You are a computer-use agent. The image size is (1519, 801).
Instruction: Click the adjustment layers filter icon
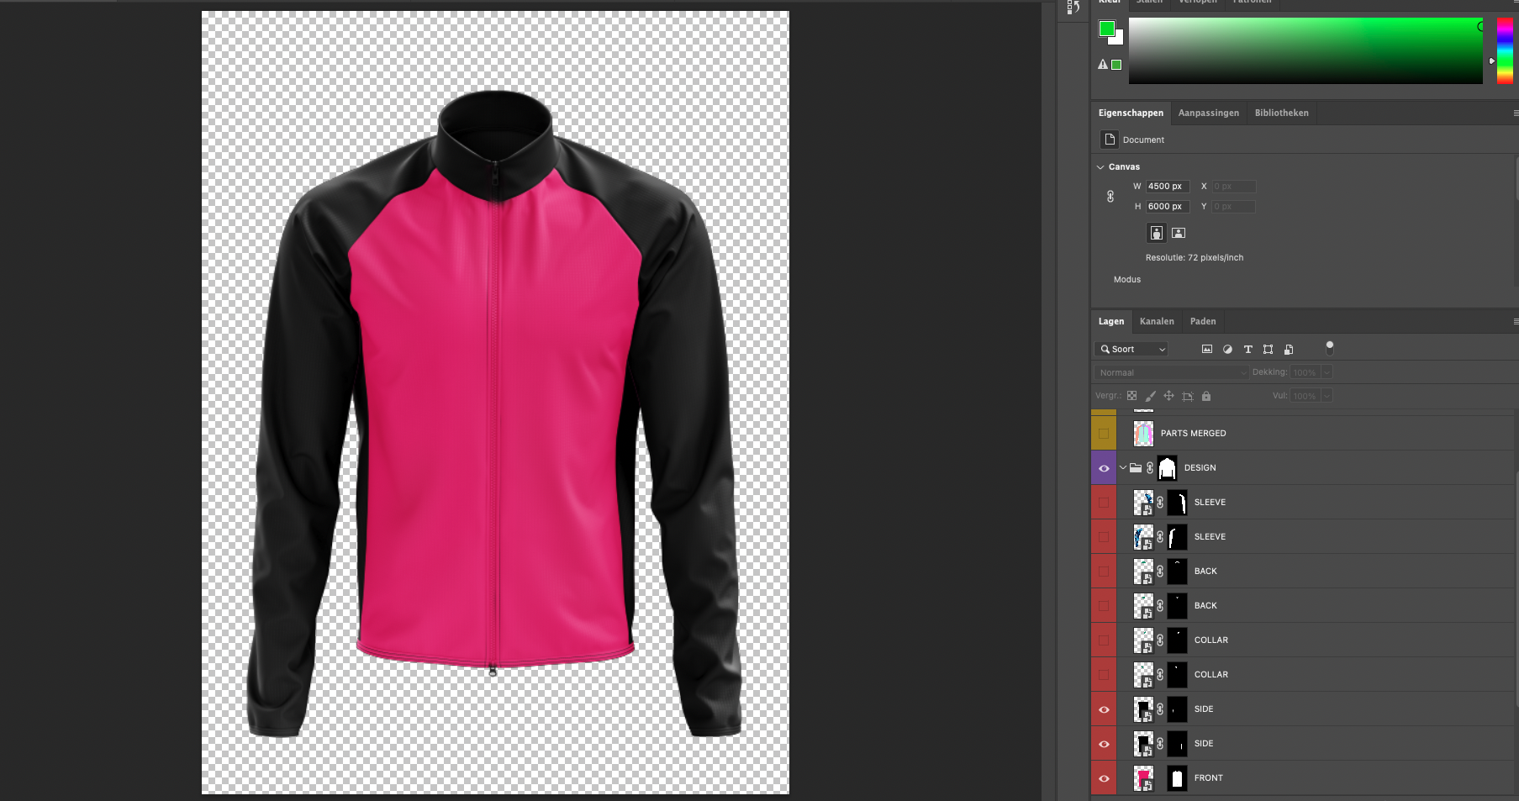[x=1227, y=349]
